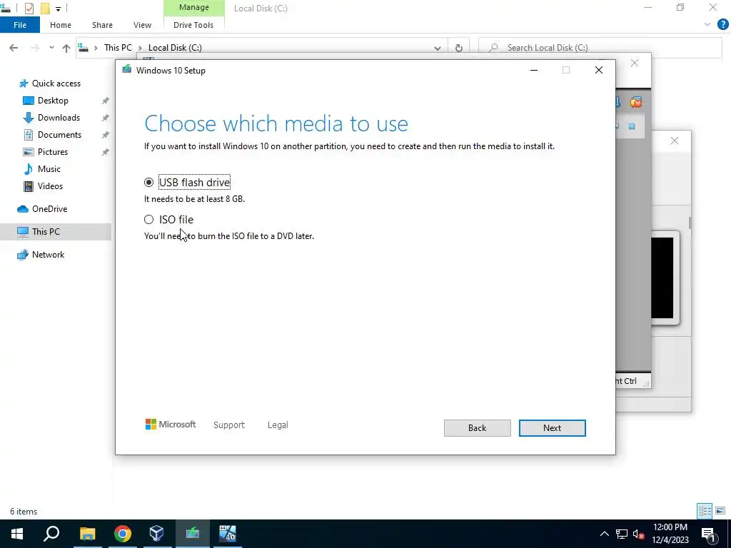Refresh the Local Disk (C:) view
Viewport: 731px width, 548px height.
point(459,48)
